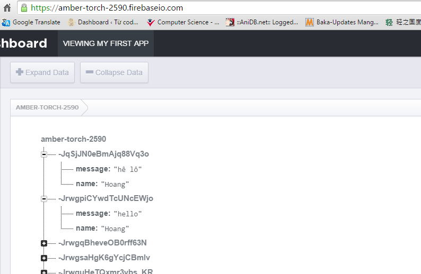Click the green HTTPS padlock icon
This screenshot has width=421, height=274.
tap(24, 8)
